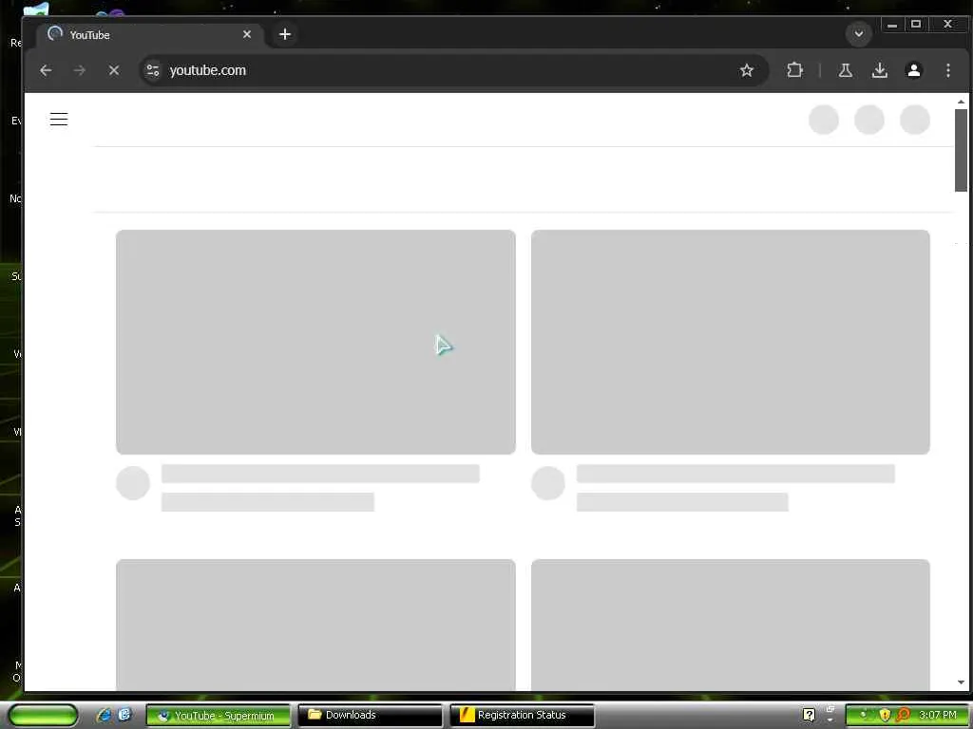This screenshot has width=973, height=729.
Task: Launch Internet Explorer from quick launch
Action: pos(104,715)
